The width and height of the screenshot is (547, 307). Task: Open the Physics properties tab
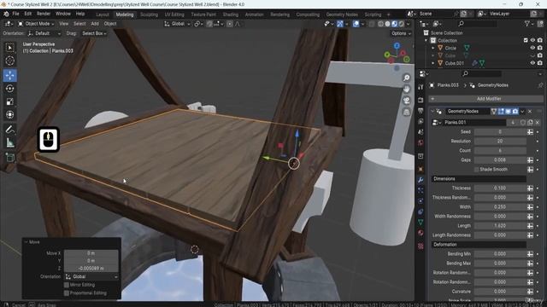tap(421, 201)
